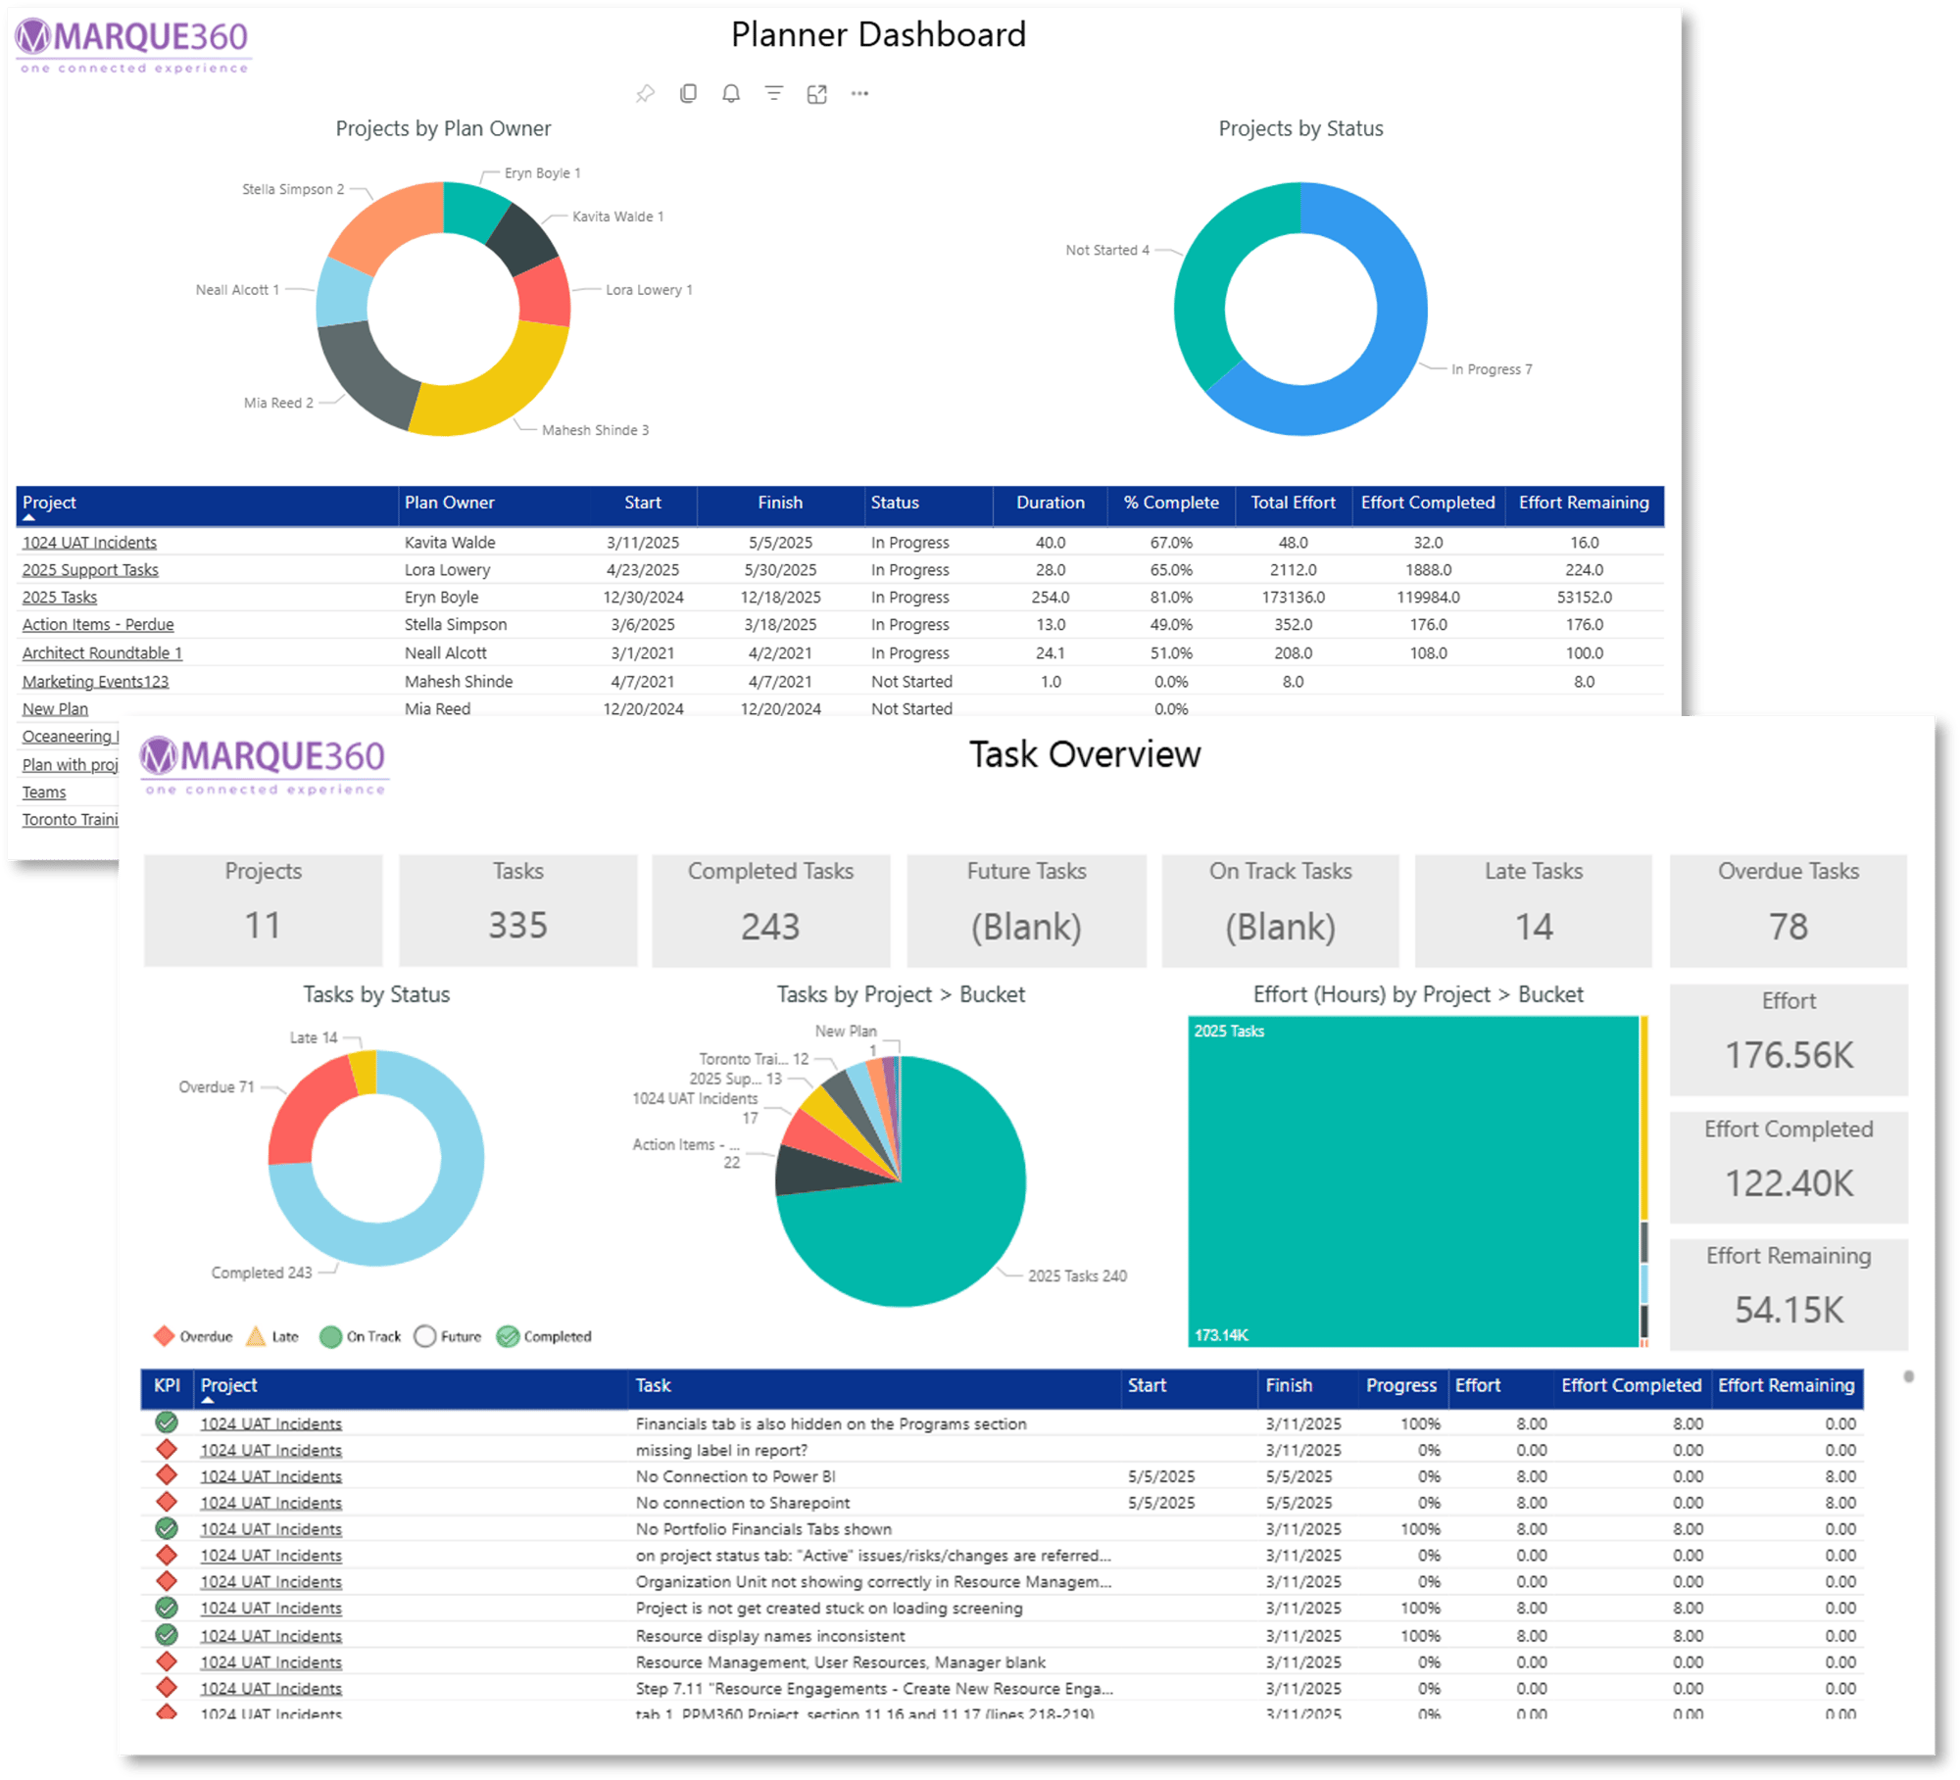Open notifications via the bell icon
The width and height of the screenshot is (1960, 1780).
click(x=731, y=93)
